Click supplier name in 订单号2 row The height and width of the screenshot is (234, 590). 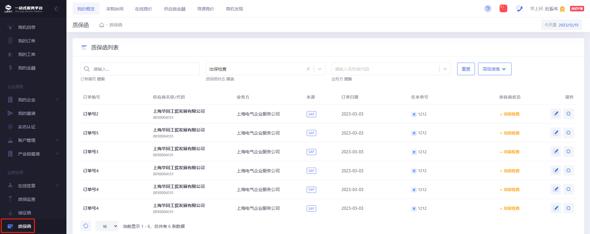click(179, 111)
